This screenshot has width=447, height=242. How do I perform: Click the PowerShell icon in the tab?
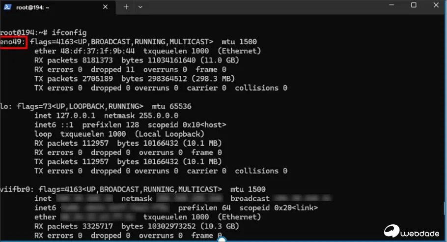[x=8, y=7]
